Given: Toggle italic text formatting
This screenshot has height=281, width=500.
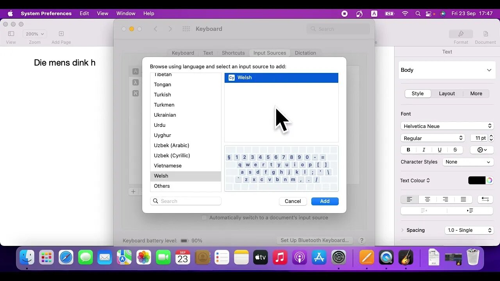Looking at the screenshot, I should click(424, 150).
